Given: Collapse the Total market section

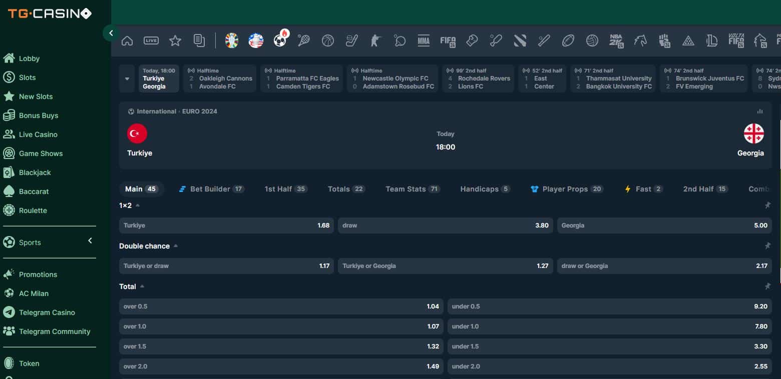Looking at the screenshot, I should pos(142,286).
